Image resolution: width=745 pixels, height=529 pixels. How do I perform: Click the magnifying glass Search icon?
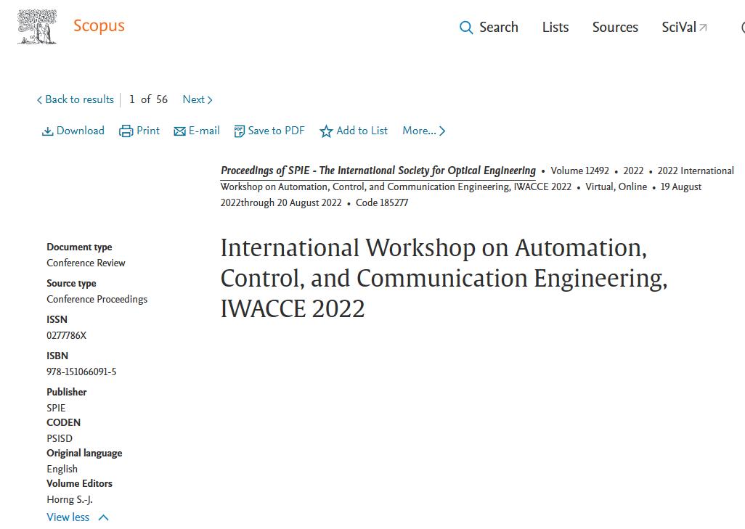tap(466, 28)
